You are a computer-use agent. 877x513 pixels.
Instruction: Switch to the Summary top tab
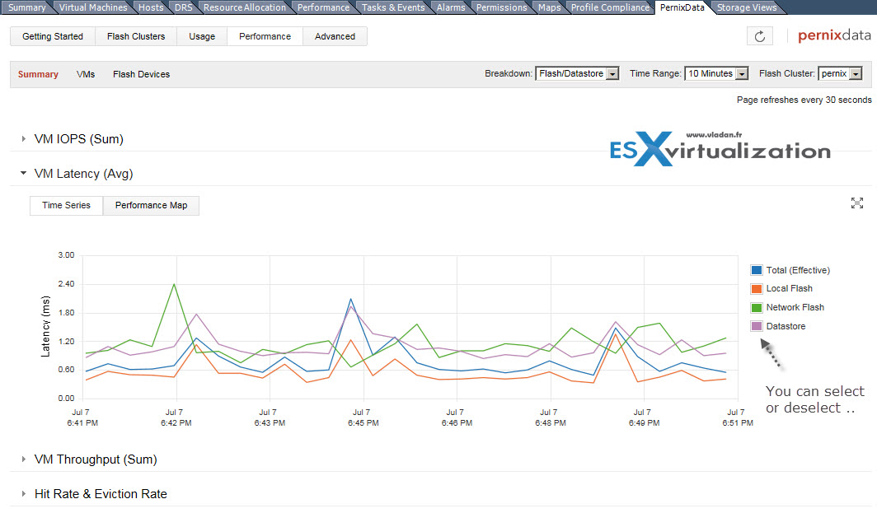point(26,7)
